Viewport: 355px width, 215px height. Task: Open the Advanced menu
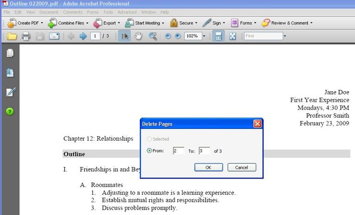(127, 12)
